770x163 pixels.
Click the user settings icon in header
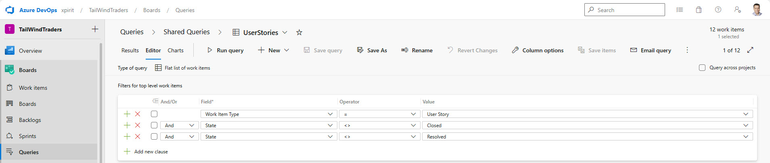(x=737, y=10)
